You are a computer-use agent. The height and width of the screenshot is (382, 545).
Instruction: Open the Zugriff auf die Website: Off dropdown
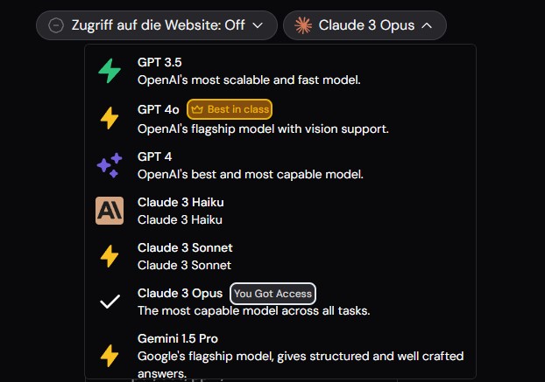[157, 25]
